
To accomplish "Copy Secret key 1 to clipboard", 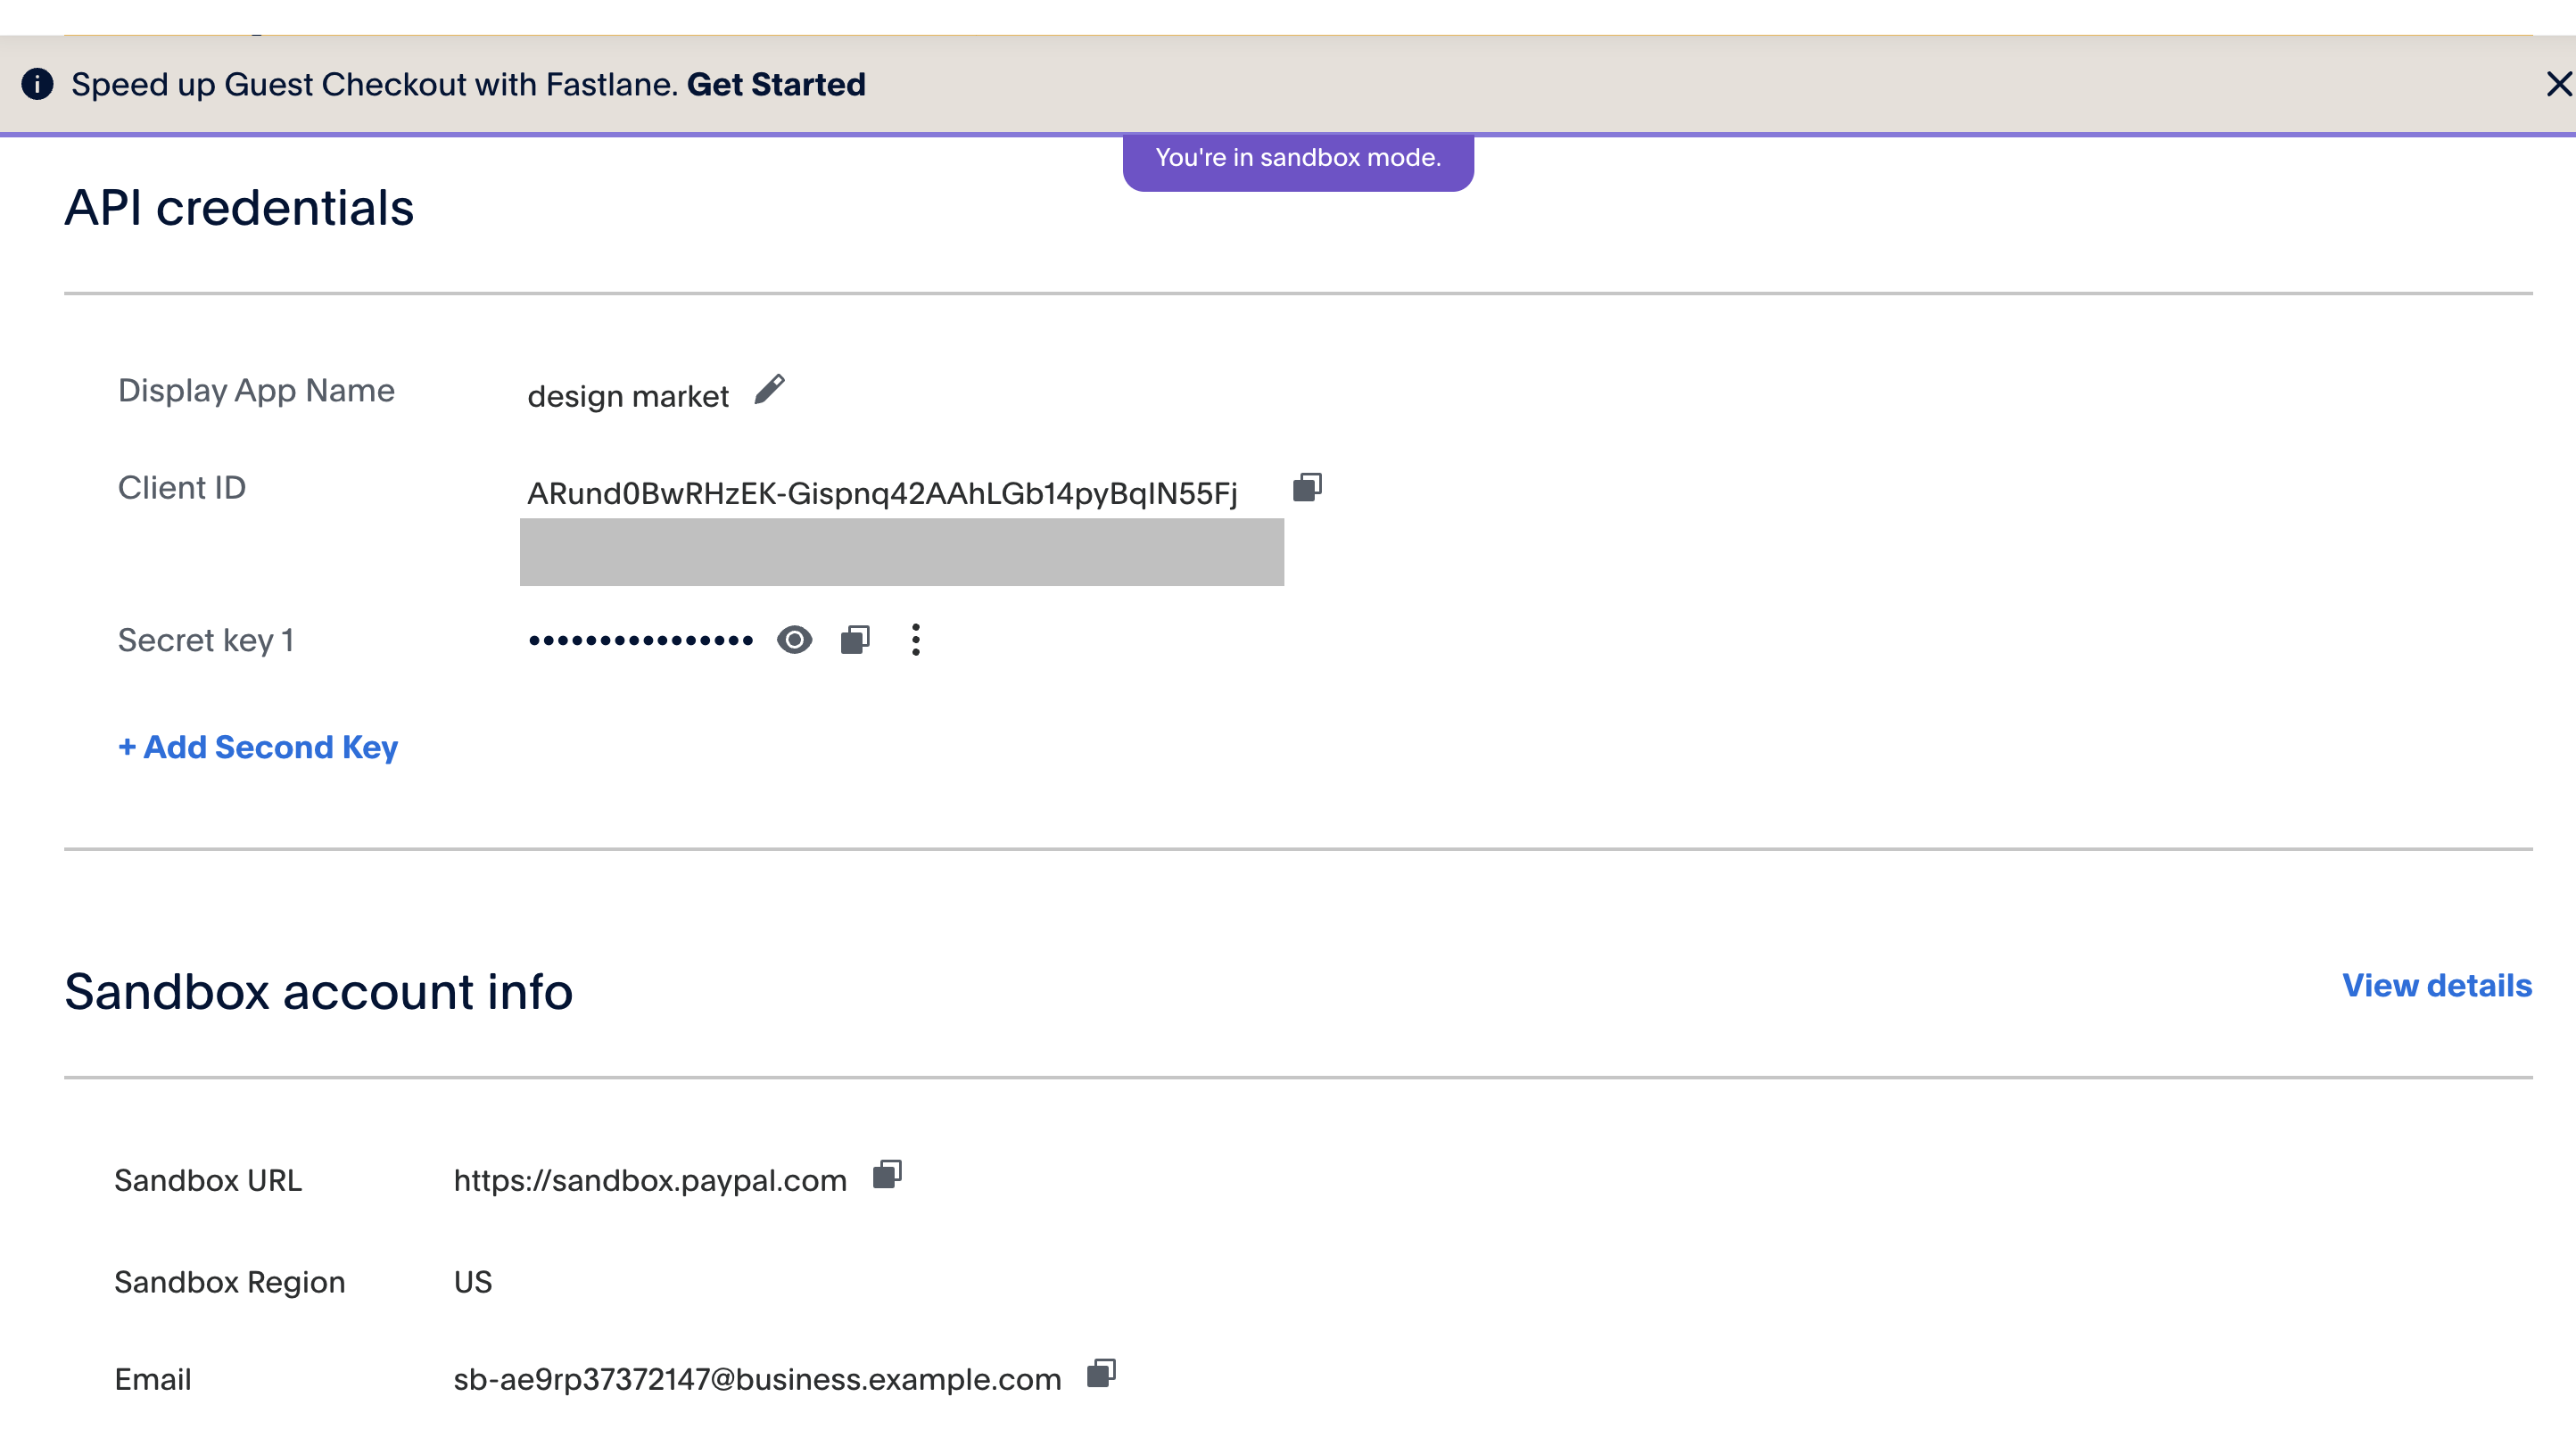I will pos(855,640).
